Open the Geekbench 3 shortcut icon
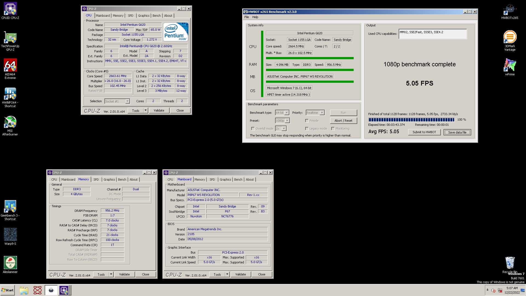526x296 pixels. pyautogui.click(x=10, y=210)
